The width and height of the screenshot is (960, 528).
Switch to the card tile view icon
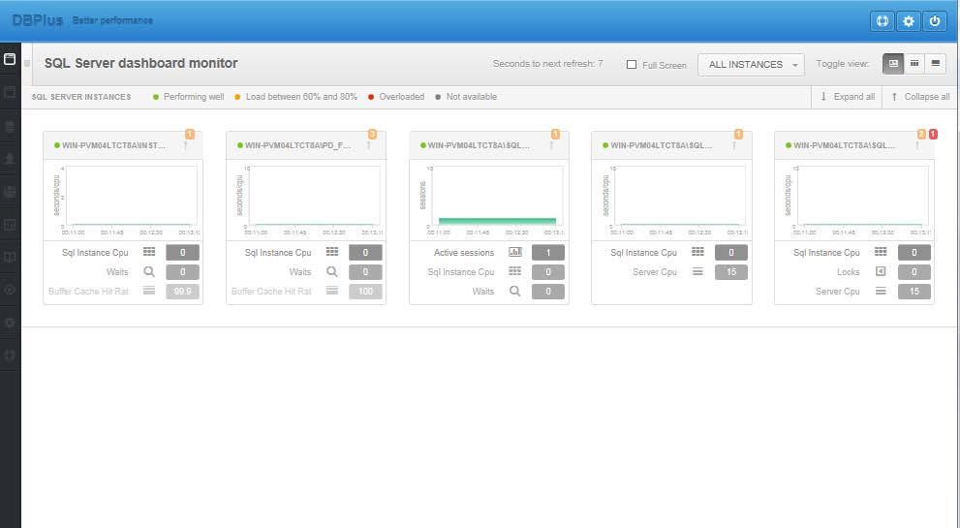tap(893, 64)
